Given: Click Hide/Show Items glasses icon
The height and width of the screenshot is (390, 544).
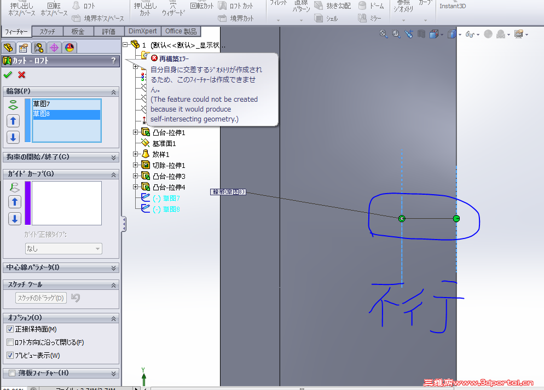Looking at the screenshot, I should [470, 34].
